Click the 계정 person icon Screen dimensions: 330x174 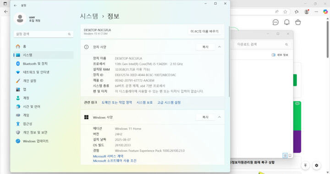click(18, 98)
